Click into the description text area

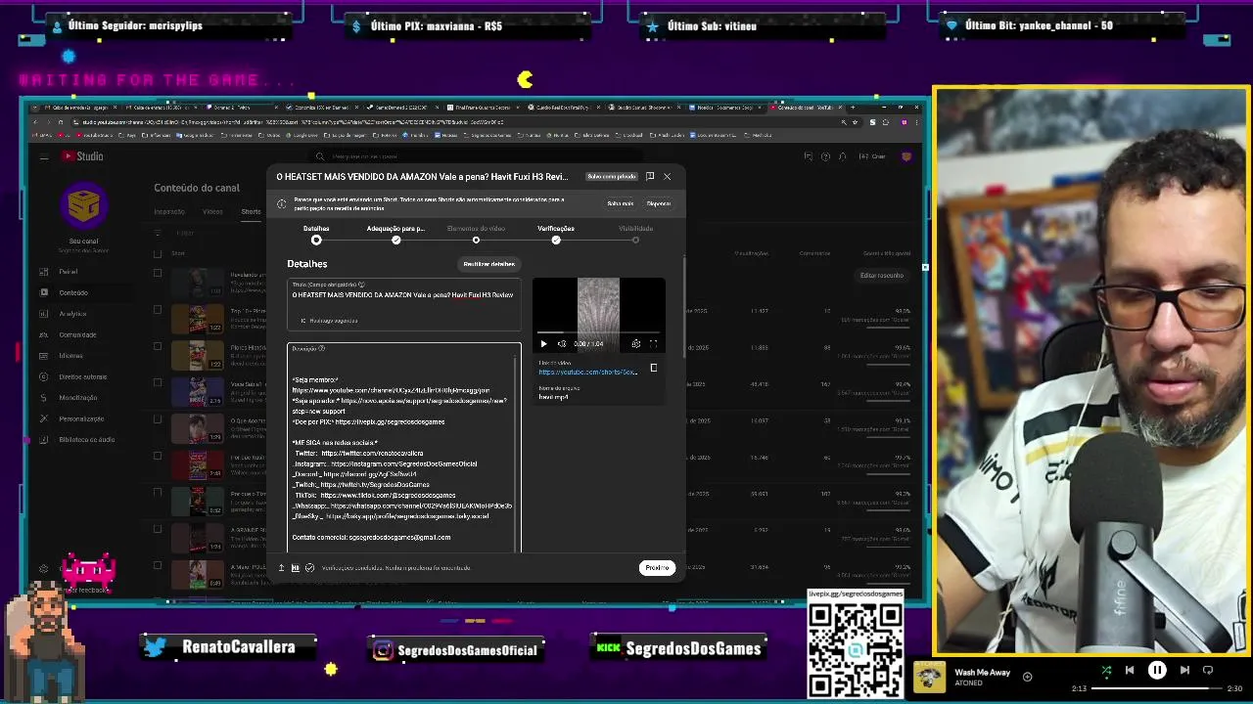(403, 448)
